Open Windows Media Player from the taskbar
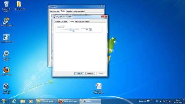This screenshot has width=185, height=104. click(x=31, y=101)
